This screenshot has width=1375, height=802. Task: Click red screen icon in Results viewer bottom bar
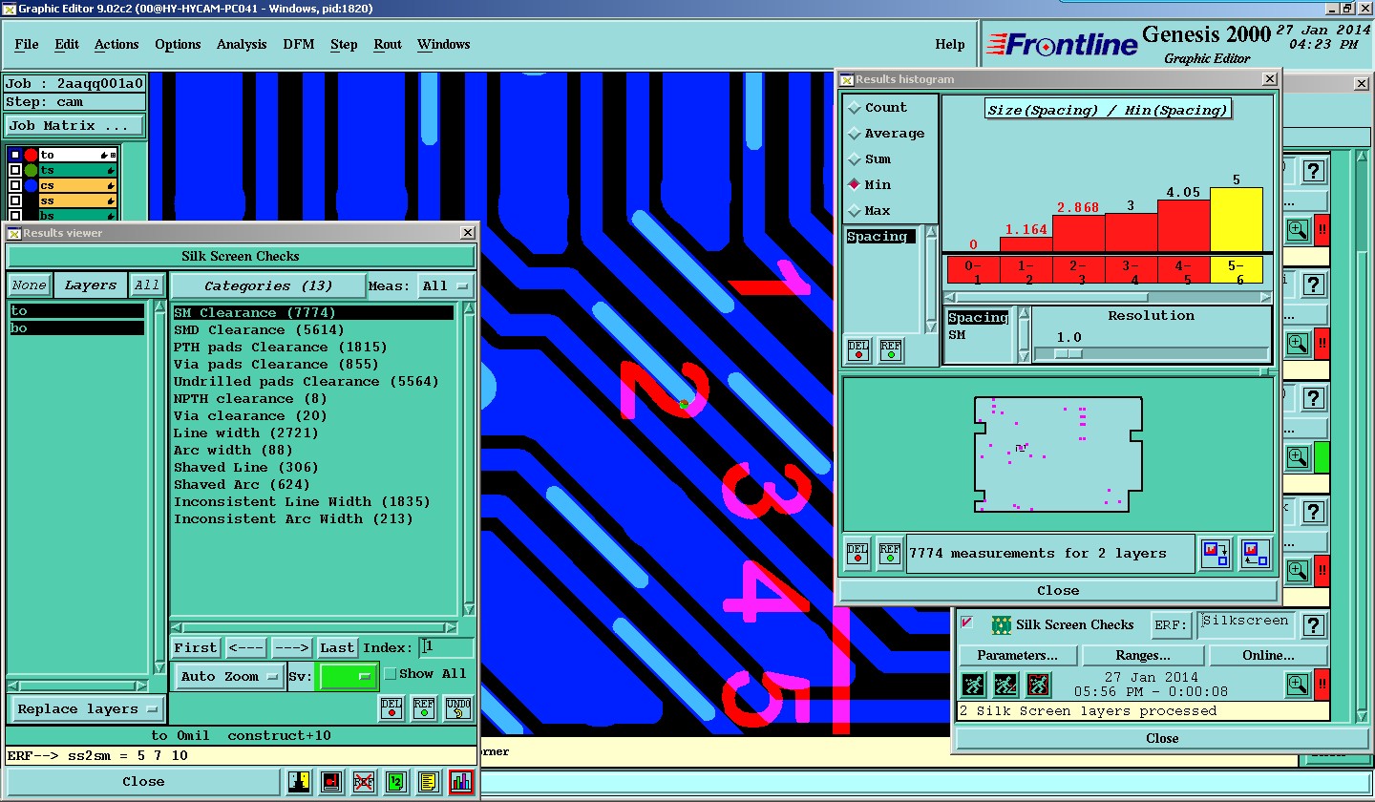coord(331,782)
